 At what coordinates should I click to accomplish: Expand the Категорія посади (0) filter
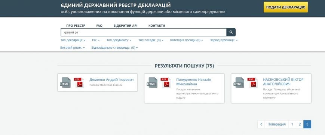187,40
